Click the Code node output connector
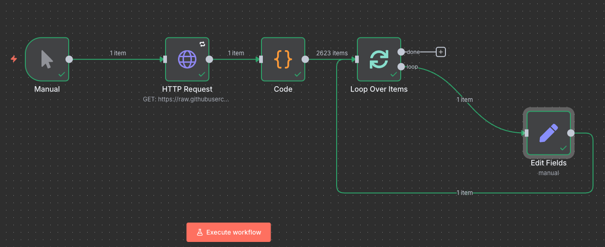This screenshot has height=247, width=605. [x=305, y=59]
